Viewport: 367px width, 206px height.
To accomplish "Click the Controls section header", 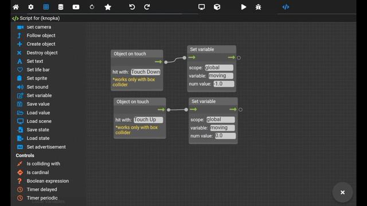I will pyautogui.click(x=25, y=156).
